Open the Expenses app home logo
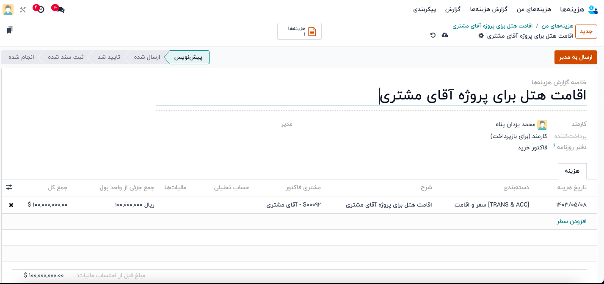Image resolution: width=604 pixels, height=284 pixels. [592, 9]
